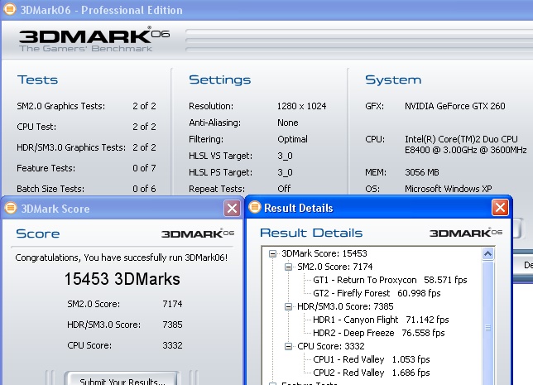
Task: Collapse the SM2.0 Score: 7174 node
Action: point(288,267)
